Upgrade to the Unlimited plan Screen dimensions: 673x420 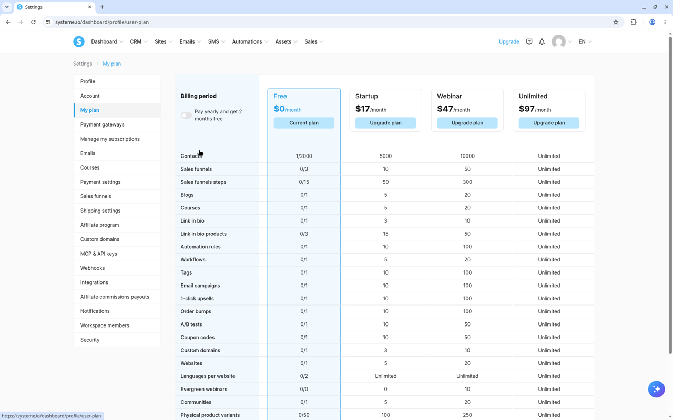point(549,123)
